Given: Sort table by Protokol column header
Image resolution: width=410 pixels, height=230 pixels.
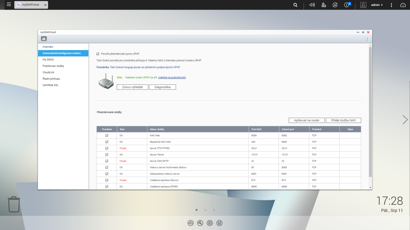Looking at the screenshot, I should [324, 129].
